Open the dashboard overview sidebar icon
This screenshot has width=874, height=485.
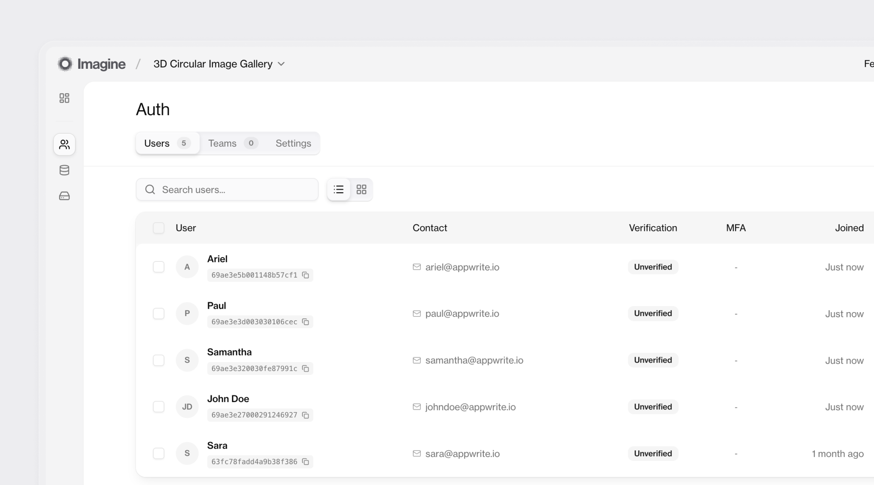64,98
